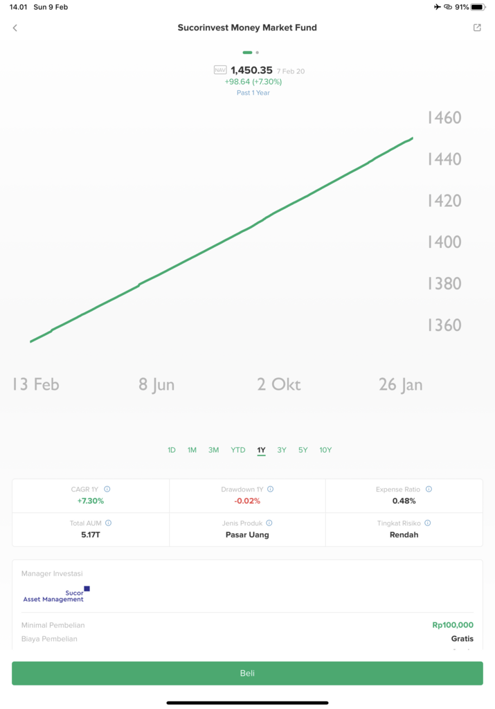
Task: Tap the NAV badge icon
Action: (x=220, y=70)
